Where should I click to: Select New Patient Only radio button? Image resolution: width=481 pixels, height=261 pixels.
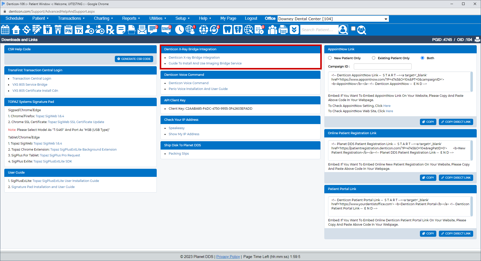pos(330,58)
